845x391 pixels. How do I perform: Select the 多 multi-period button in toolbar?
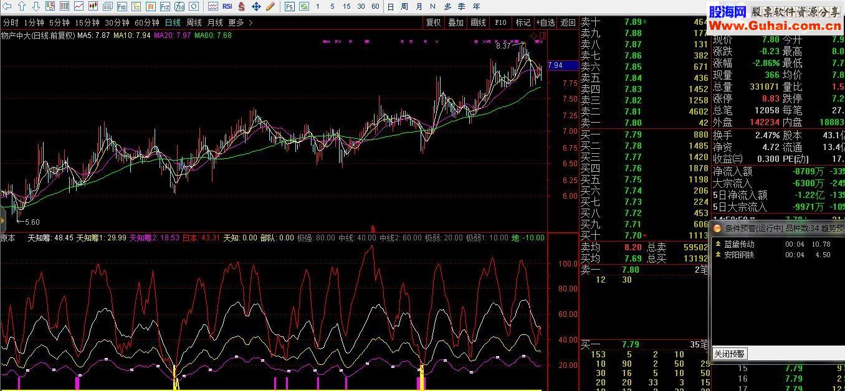(x=447, y=6)
